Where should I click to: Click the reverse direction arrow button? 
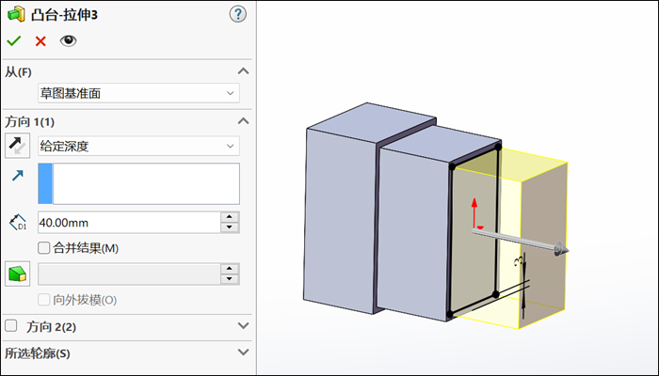[17, 146]
